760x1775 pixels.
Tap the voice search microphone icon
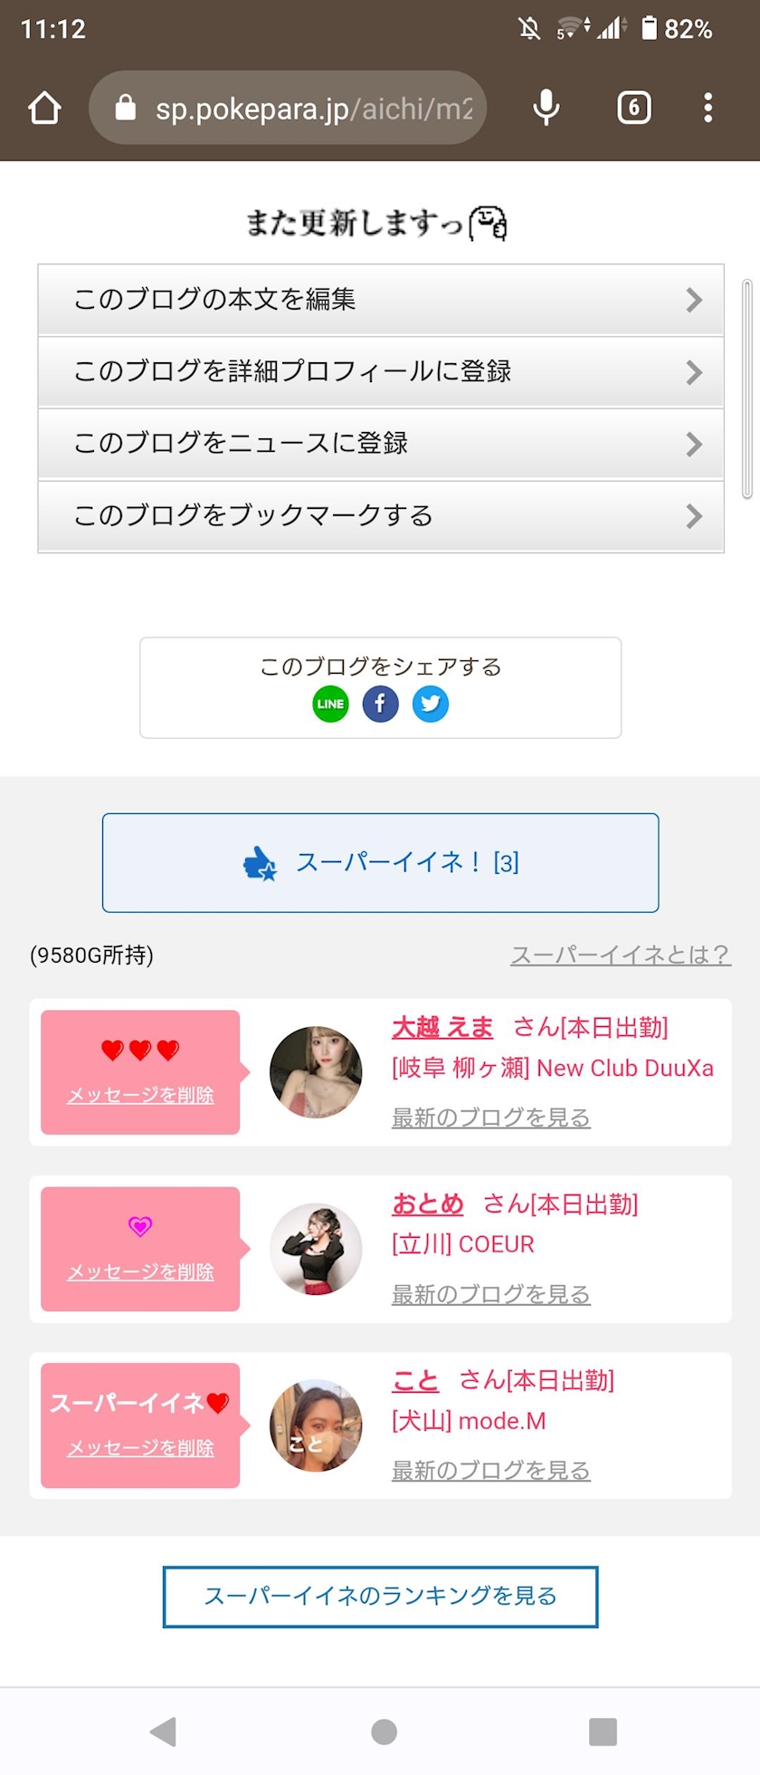tap(546, 109)
